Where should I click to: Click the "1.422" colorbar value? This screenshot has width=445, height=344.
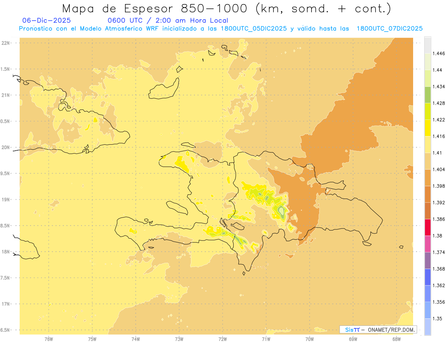click(x=439, y=119)
